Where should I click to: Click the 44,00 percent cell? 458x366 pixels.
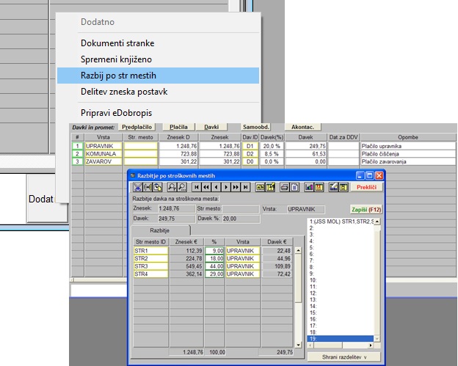pyautogui.click(x=214, y=266)
